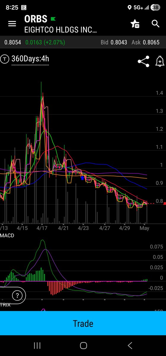Tap the Trade button
The image size is (166, 356).
(x=83, y=323)
